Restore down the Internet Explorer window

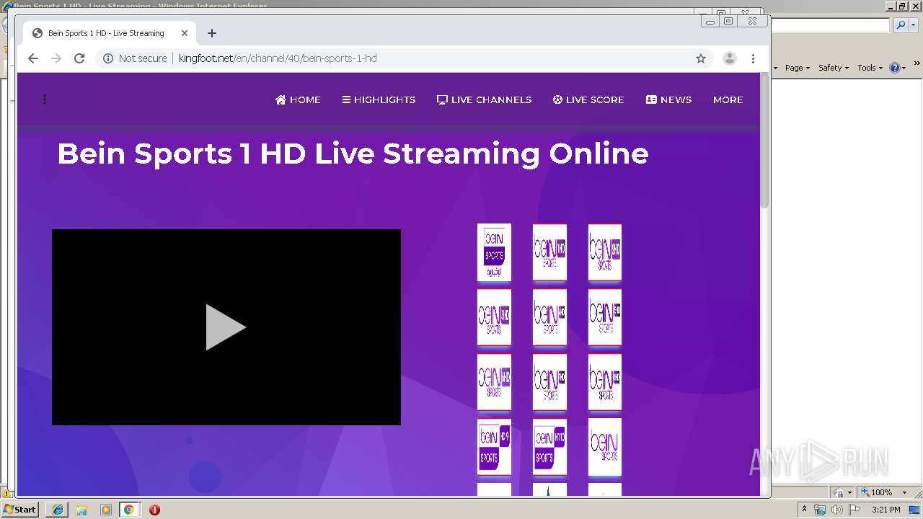901,6
